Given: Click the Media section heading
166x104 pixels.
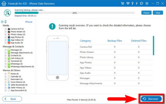Looking at the screenshot, I should tap(6, 25).
